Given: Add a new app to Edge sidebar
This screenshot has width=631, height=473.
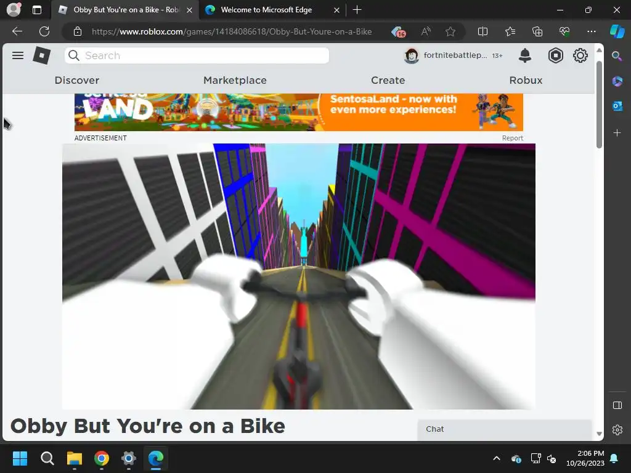Looking at the screenshot, I should (617, 132).
